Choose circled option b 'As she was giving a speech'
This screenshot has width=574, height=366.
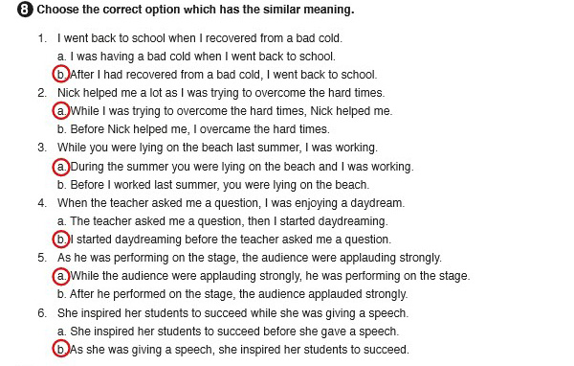pos(61,349)
